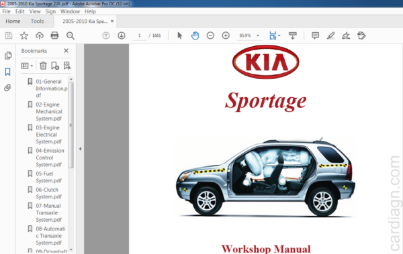Open the Attachments paperclip panel
Screen dimensions: 403x254
7,88
